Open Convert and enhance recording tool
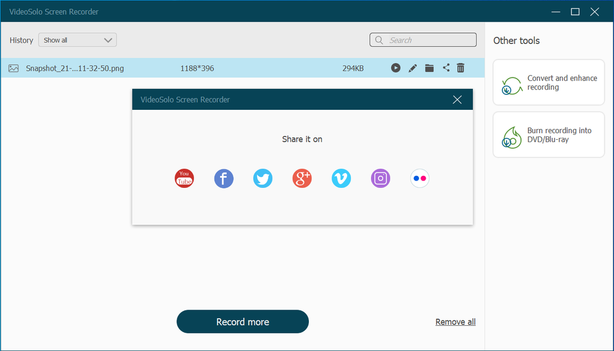The width and height of the screenshot is (614, 351). point(549,82)
